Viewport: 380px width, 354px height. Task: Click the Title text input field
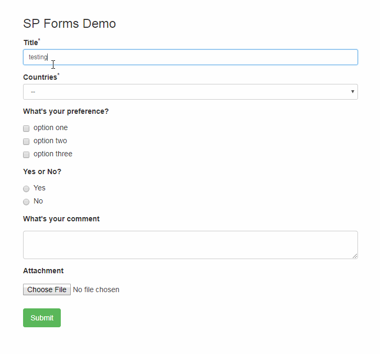[190, 57]
